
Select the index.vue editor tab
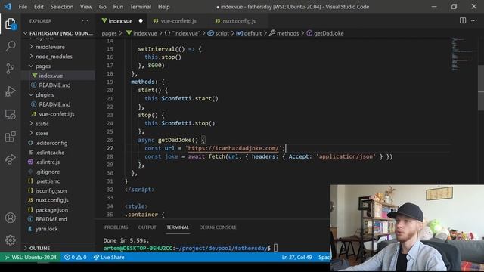[x=120, y=21]
